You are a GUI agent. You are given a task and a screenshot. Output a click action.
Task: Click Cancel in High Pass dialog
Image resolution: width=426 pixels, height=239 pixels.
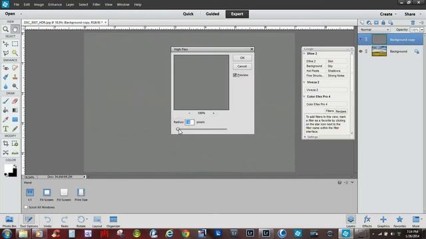tap(242, 66)
